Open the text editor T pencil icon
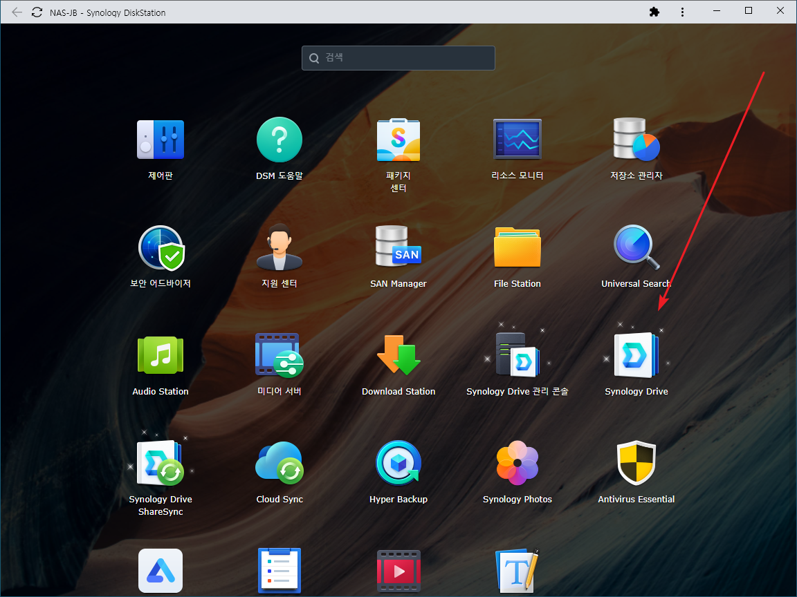Viewport: 797px width, 597px height. click(517, 571)
